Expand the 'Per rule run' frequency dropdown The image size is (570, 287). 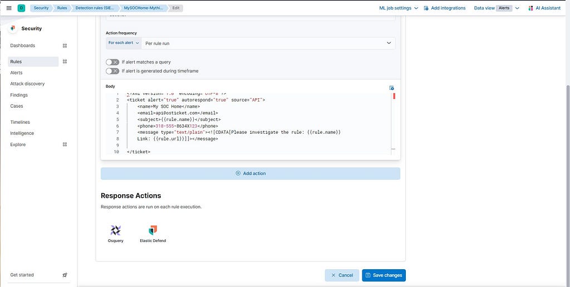[x=268, y=43]
